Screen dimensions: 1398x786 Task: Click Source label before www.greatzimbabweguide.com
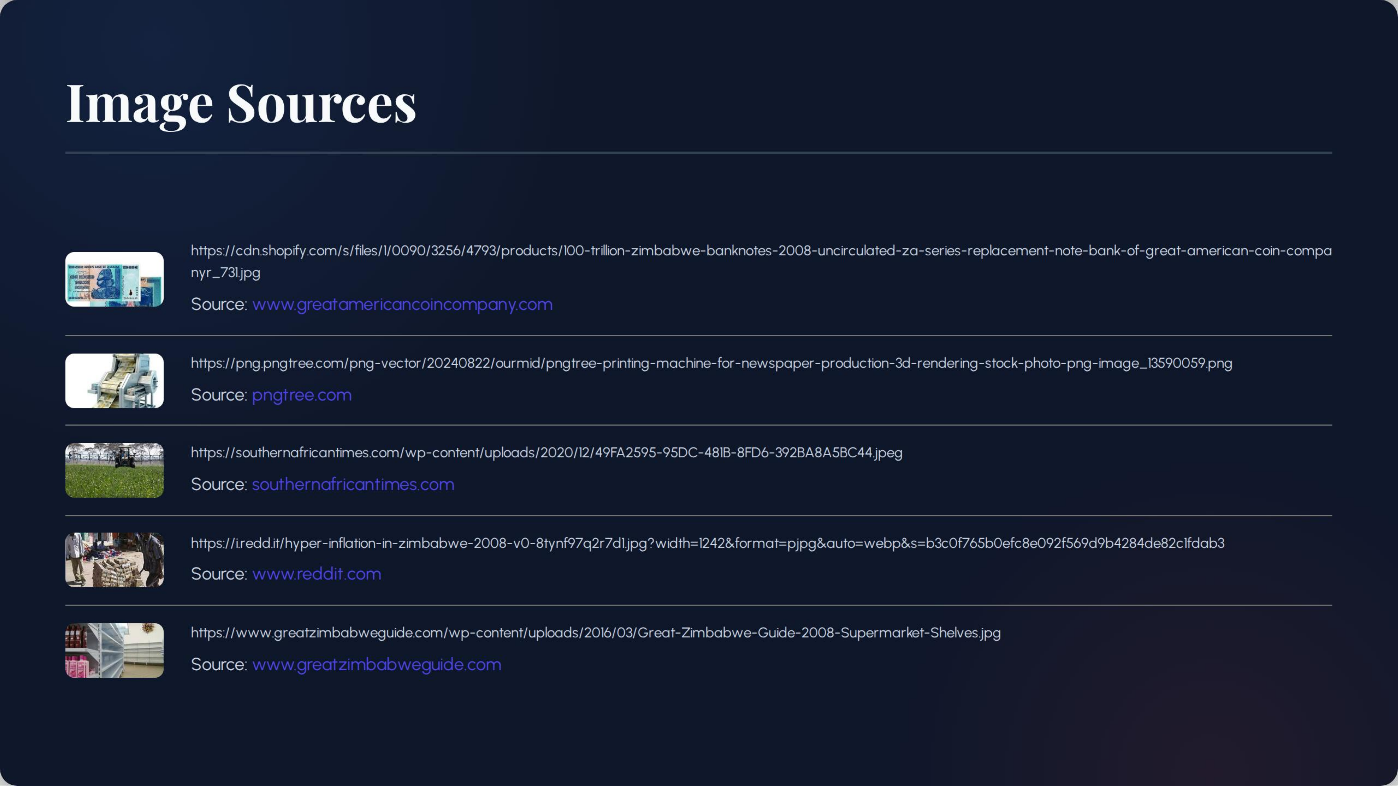tap(219, 665)
